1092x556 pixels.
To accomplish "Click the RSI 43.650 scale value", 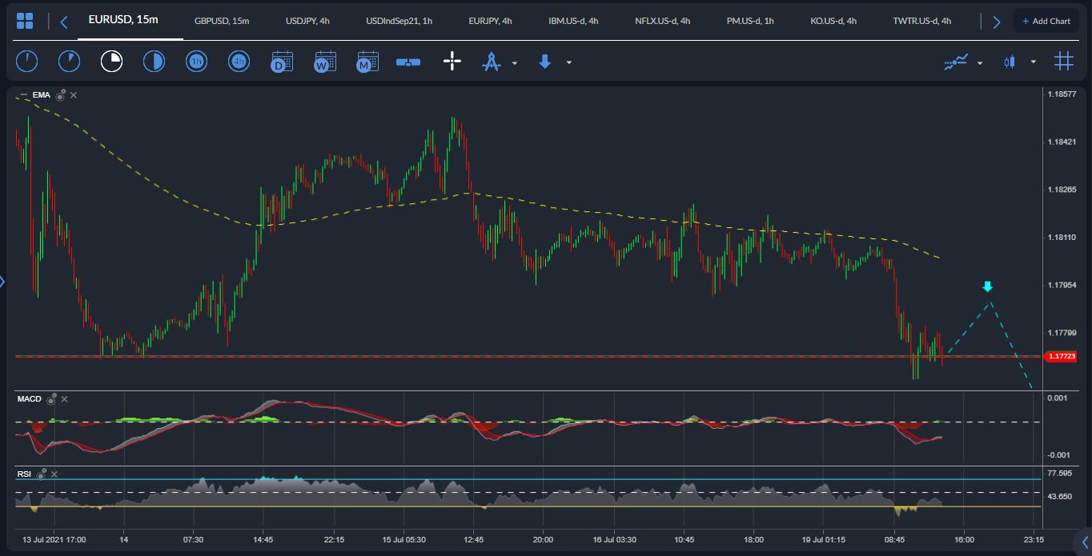I will (1059, 496).
